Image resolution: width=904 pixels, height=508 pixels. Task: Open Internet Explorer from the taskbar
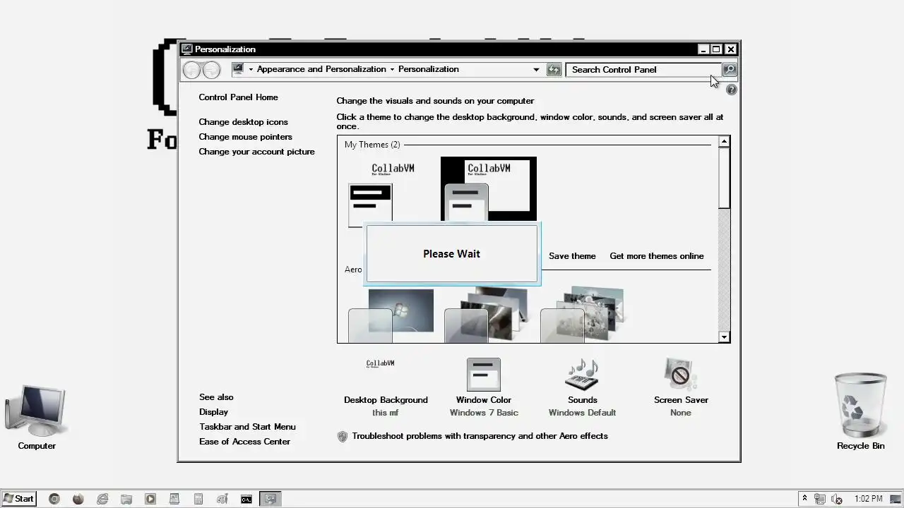102,499
